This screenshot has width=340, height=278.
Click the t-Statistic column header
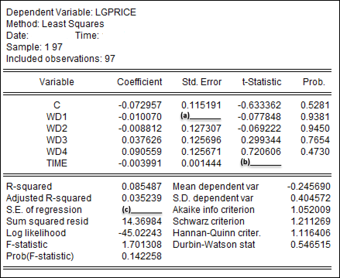[261, 82]
